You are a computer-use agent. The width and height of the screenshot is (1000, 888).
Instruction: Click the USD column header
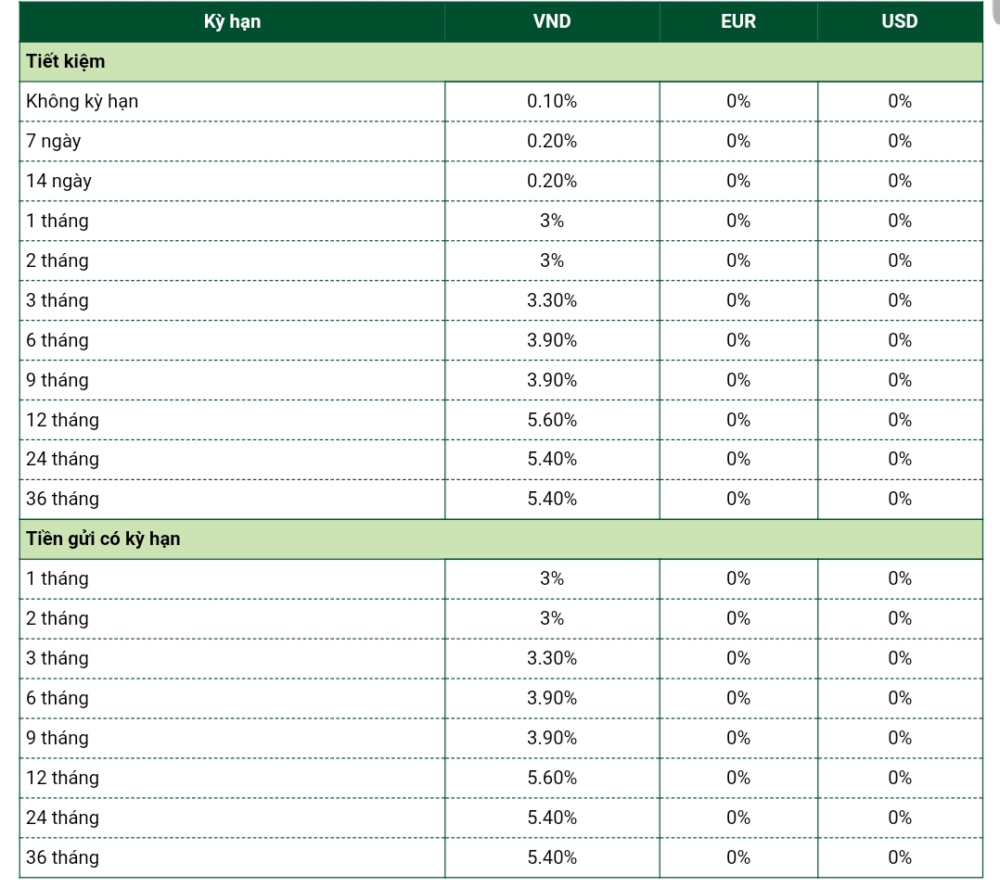coord(900,21)
